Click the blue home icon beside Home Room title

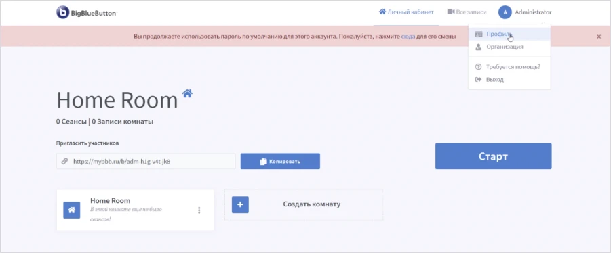point(187,93)
